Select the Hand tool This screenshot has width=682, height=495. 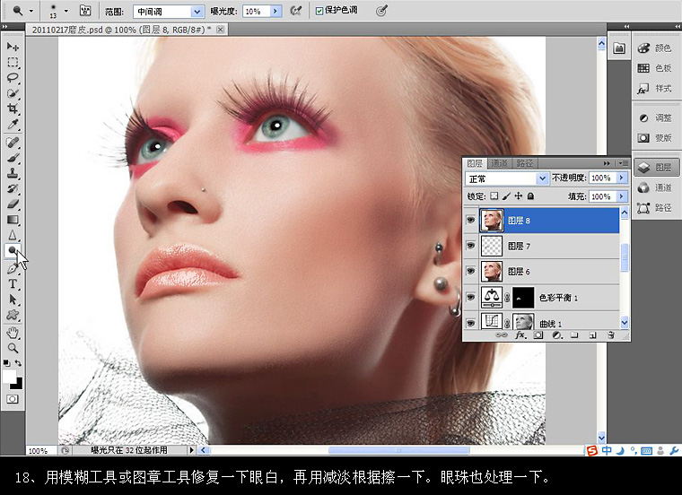(13, 334)
